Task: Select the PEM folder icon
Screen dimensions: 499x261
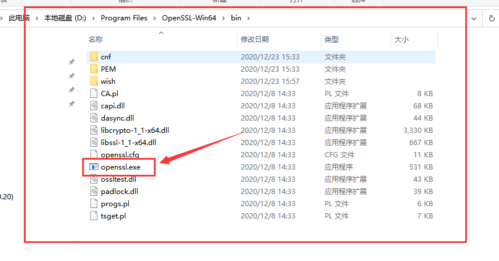Action: pos(94,69)
